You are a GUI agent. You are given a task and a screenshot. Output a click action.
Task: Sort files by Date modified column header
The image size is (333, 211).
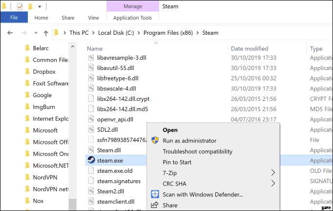tap(250, 49)
